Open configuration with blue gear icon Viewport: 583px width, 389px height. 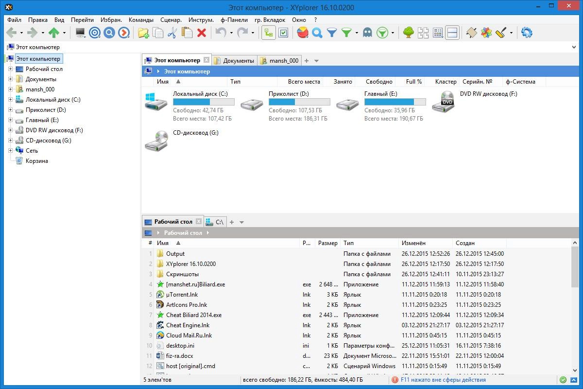527,33
